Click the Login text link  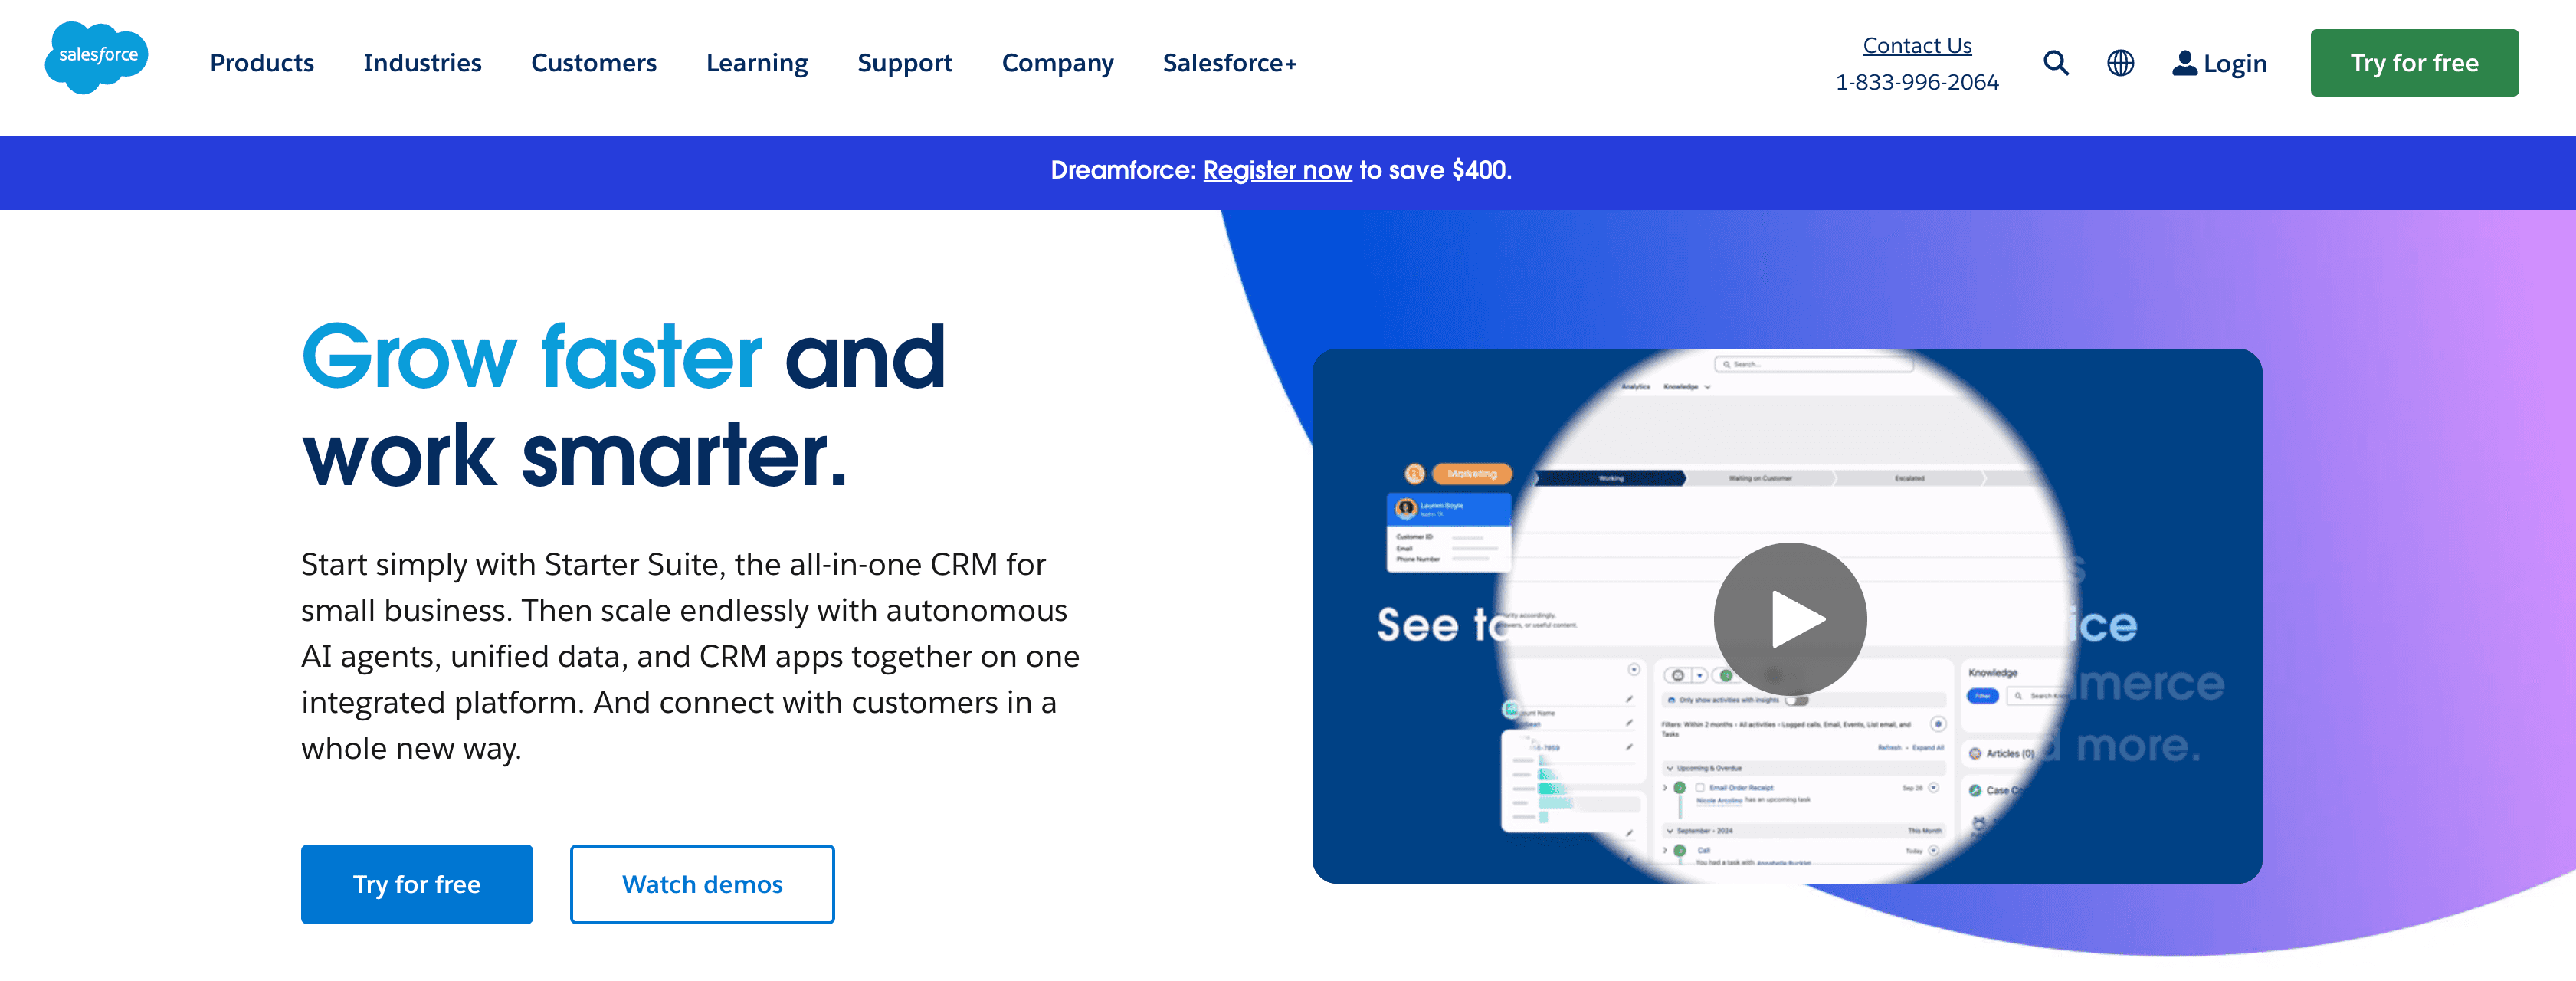coord(2234,63)
